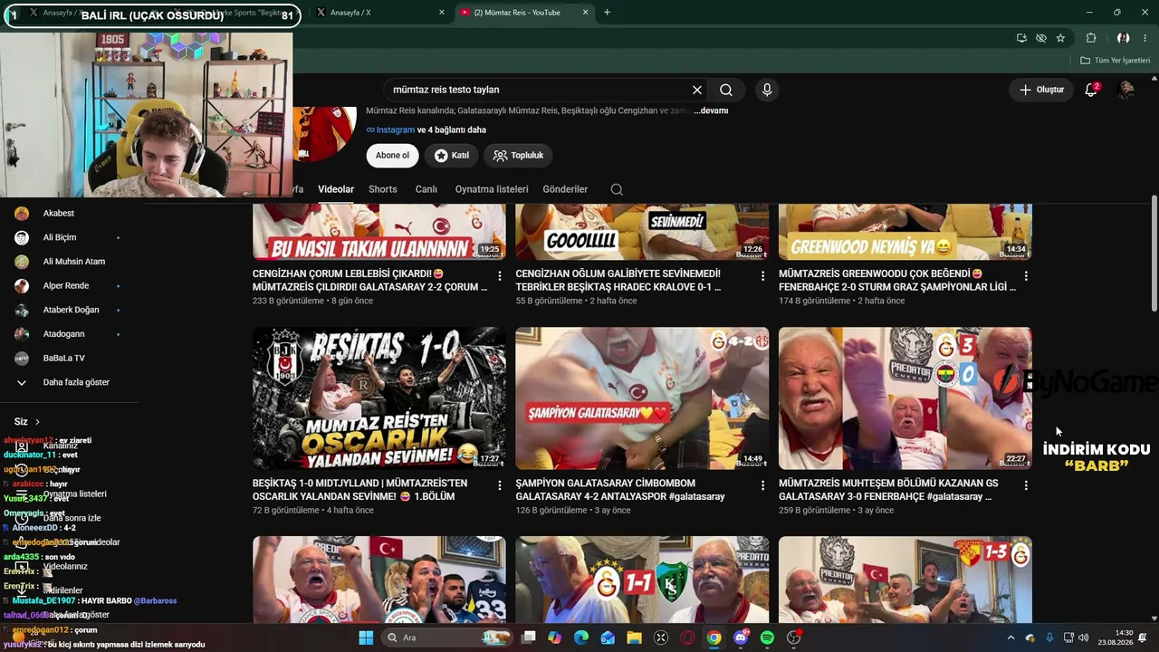Open options menu for Mümtazreis Greenwoodu video

pos(1026,276)
